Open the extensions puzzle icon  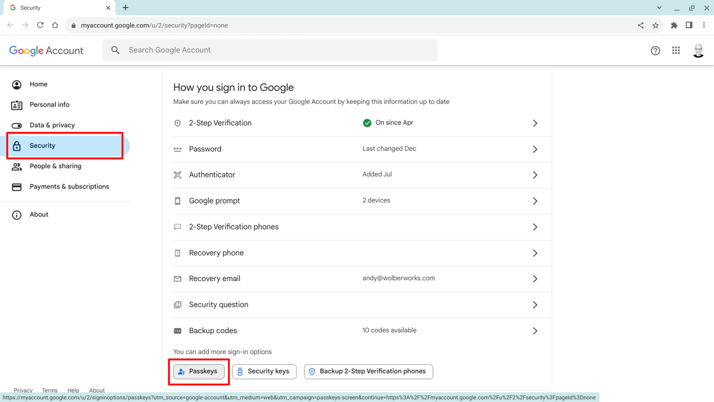tap(674, 25)
